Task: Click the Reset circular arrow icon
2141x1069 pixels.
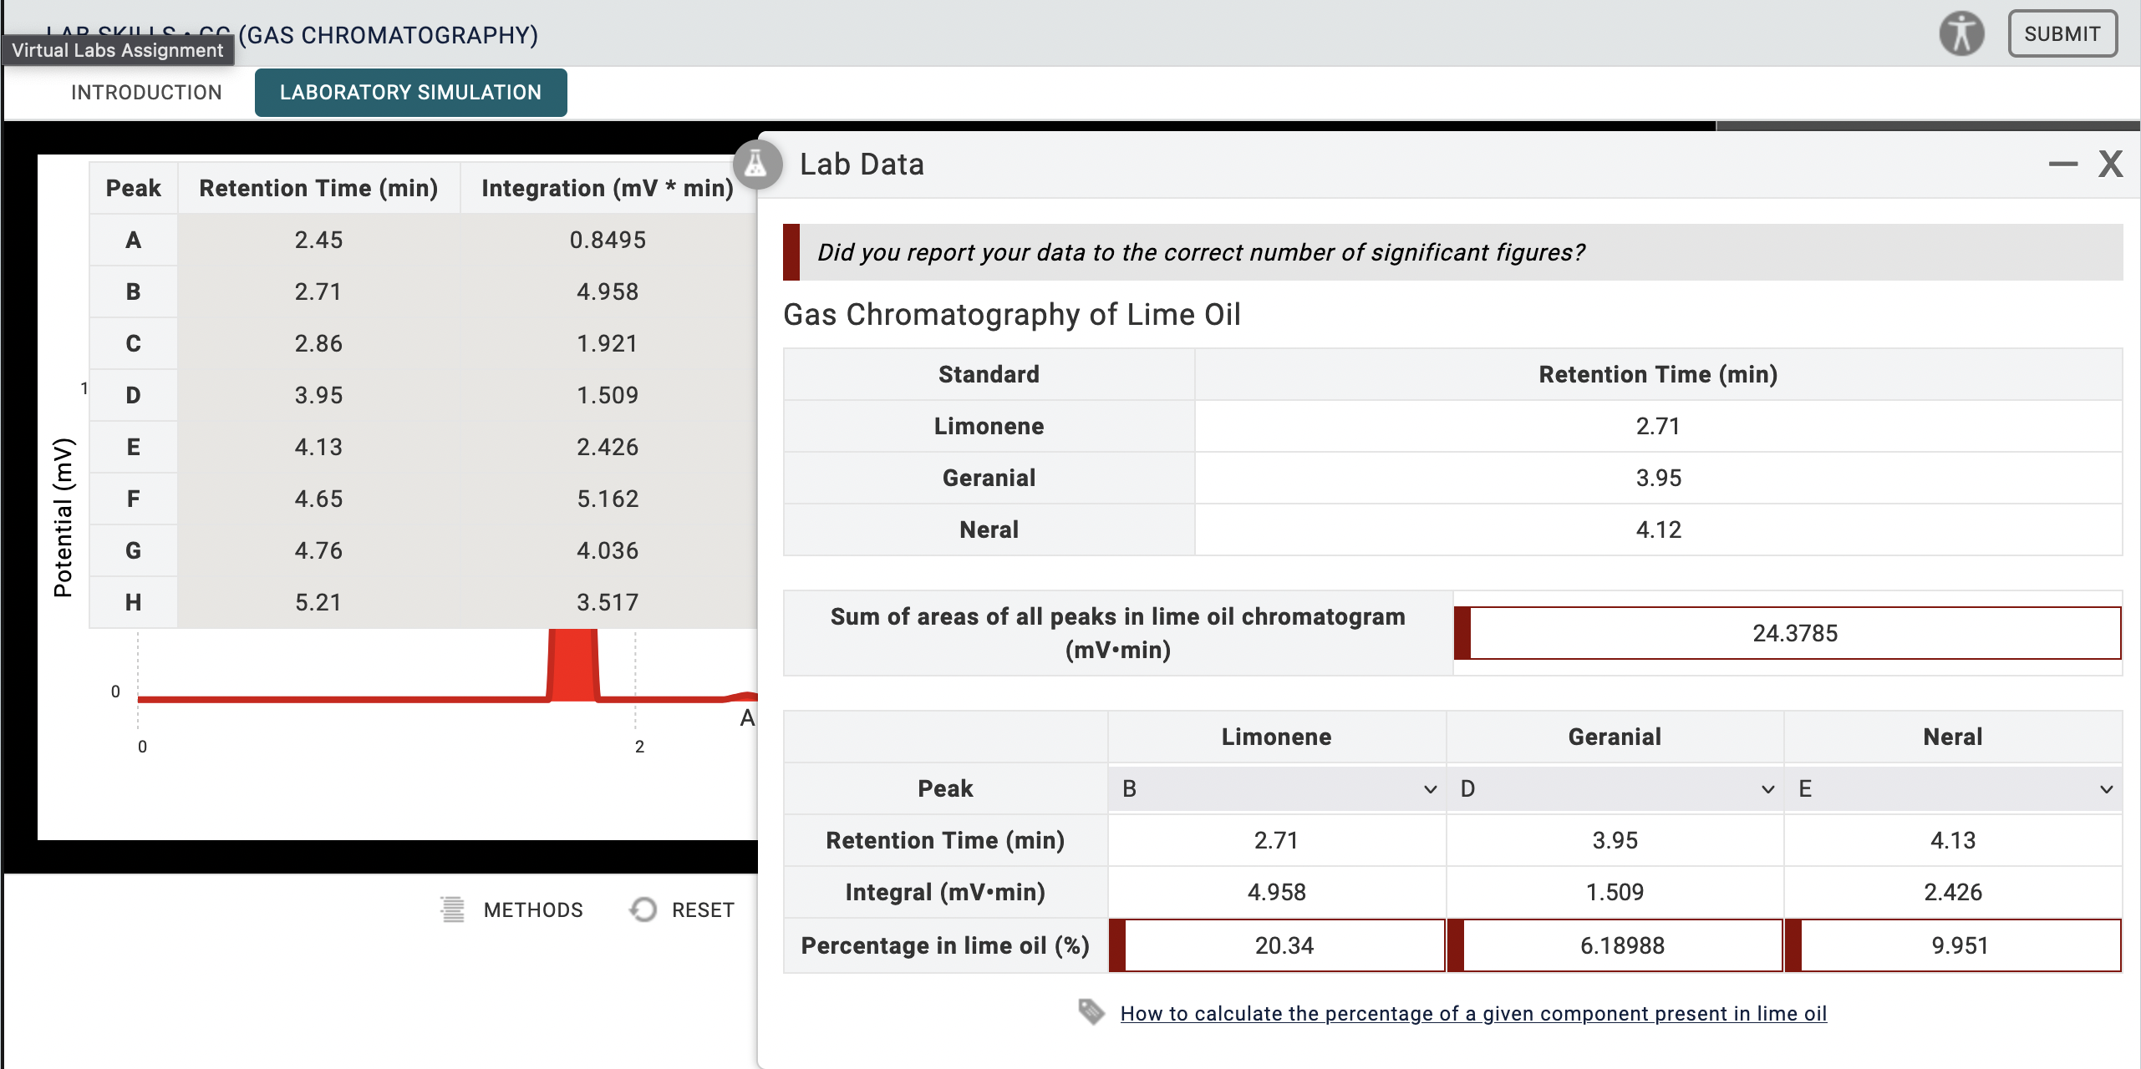Action: click(x=643, y=909)
